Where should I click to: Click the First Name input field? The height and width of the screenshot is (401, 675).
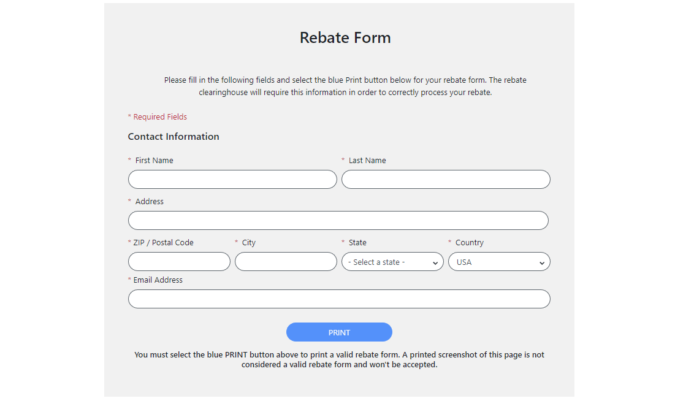click(232, 179)
